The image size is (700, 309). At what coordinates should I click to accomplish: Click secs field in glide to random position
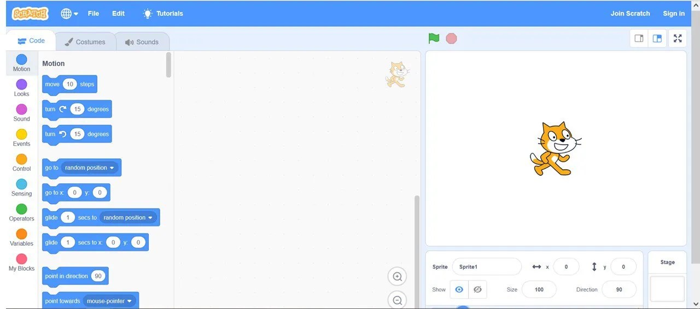(68, 217)
